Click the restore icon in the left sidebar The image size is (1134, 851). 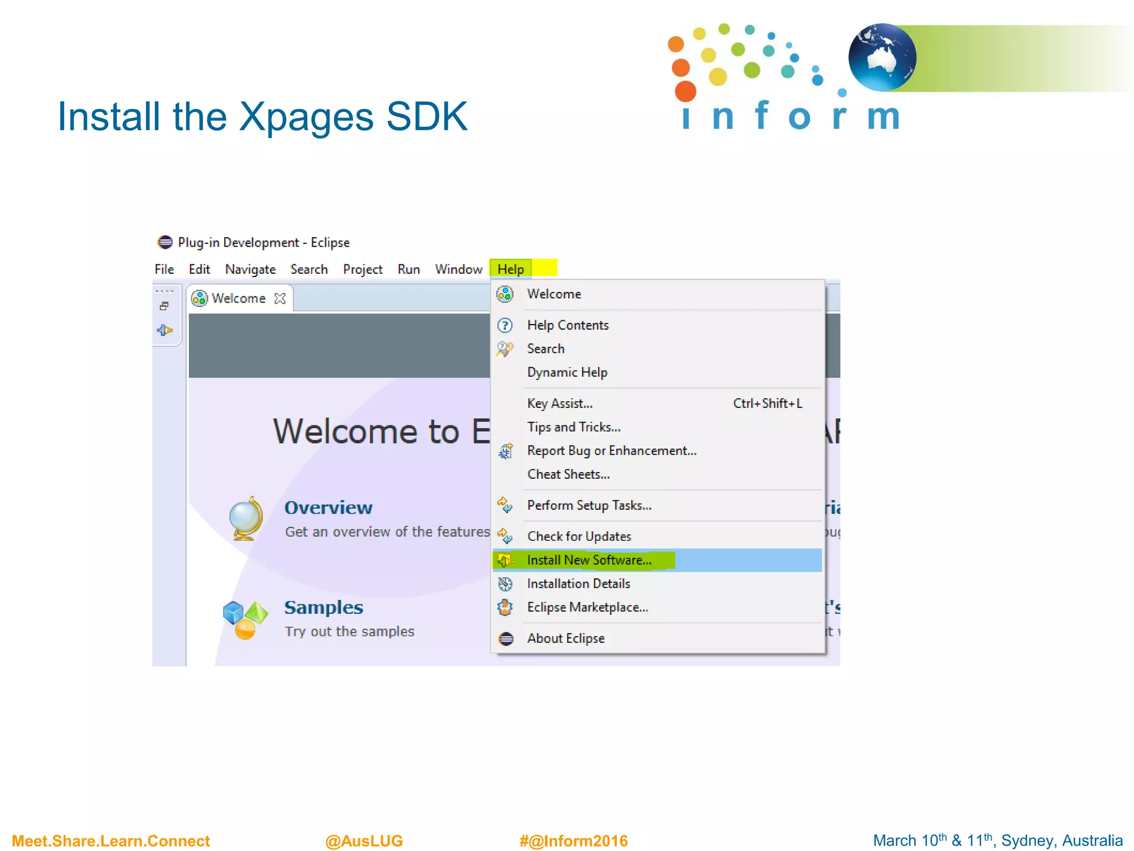(164, 306)
